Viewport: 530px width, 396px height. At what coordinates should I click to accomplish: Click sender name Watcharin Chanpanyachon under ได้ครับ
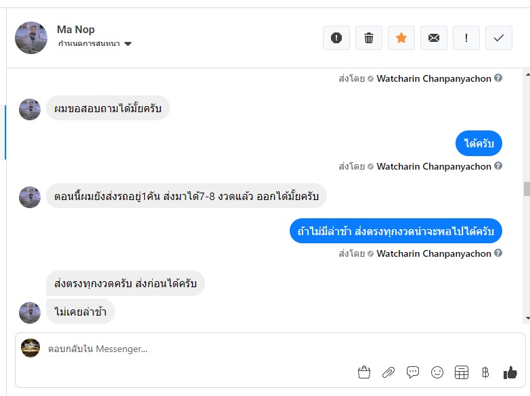point(434,166)
